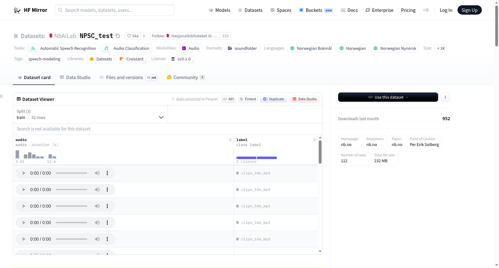Click the Embed button
The height and width of the screenshot is (268, 499).
click(x=248, y=99)
